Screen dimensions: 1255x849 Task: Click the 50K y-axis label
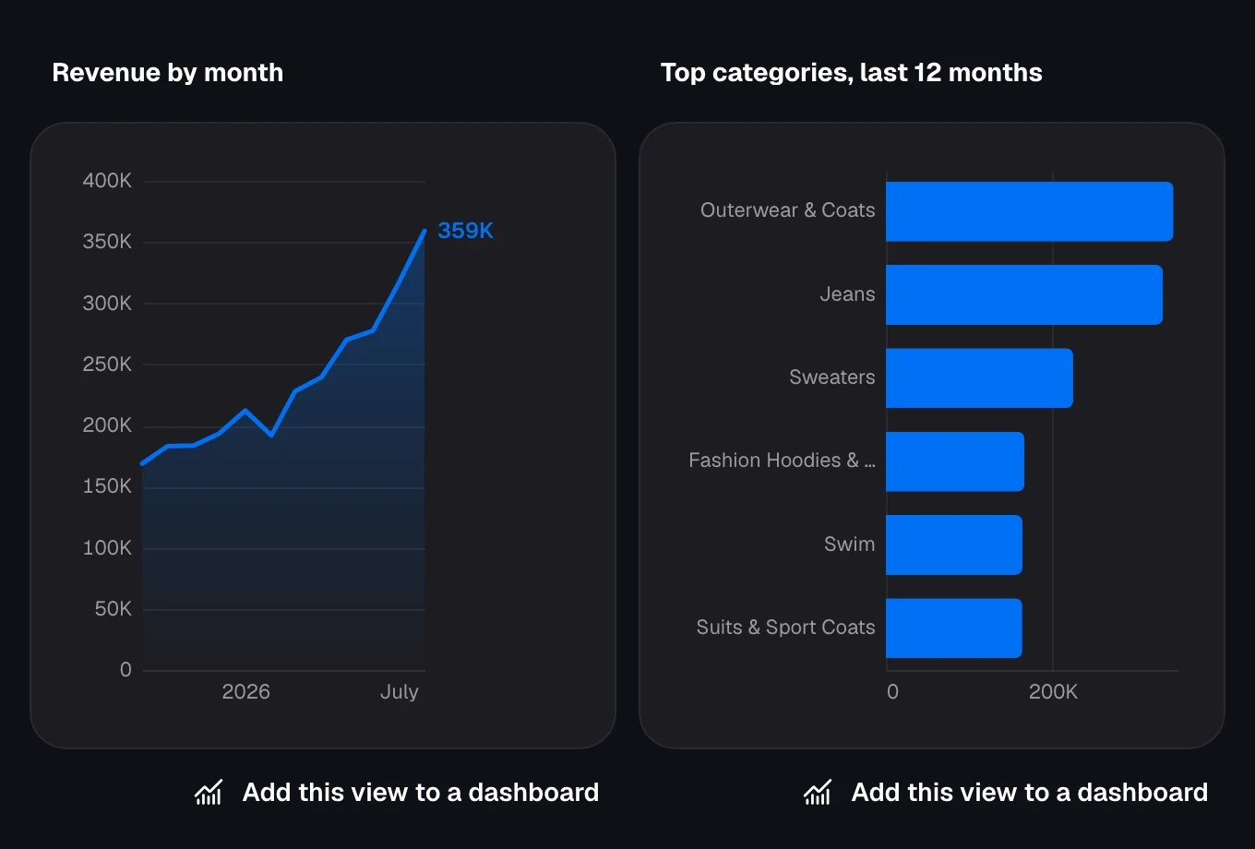(114, 609)
